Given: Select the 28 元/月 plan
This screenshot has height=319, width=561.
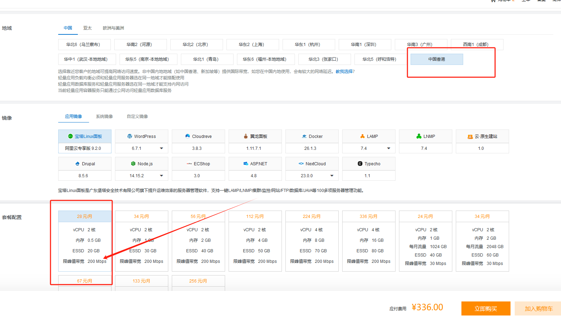Looking at the screenshot, I should coord(85,241).
